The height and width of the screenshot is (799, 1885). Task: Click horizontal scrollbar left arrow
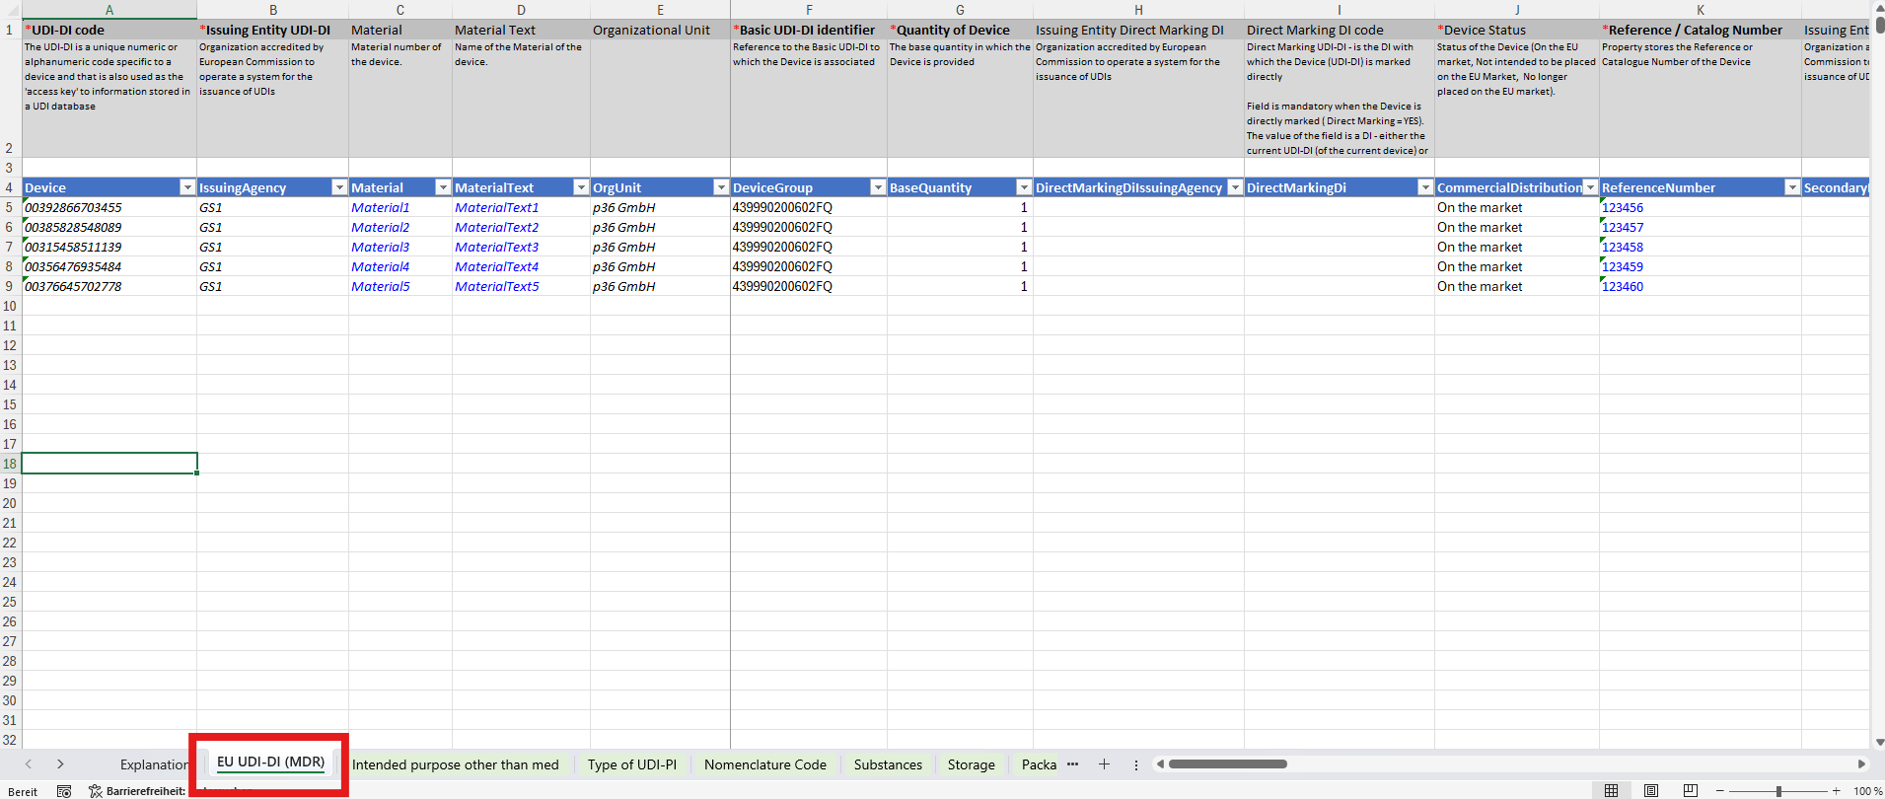1161,764
